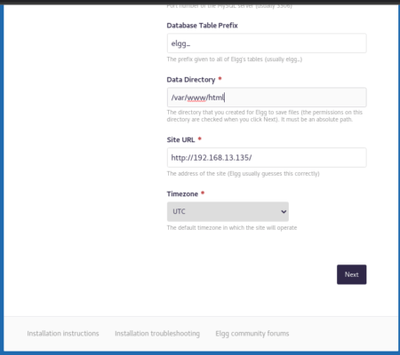400x355 pixels.
Task: Click the default timezone description text
Action: [232, 228]
